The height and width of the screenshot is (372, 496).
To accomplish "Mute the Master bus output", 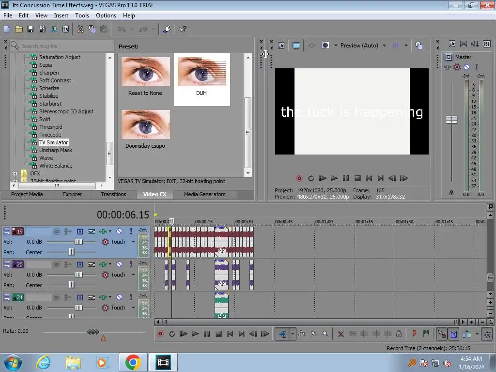I will pos(466,67).
